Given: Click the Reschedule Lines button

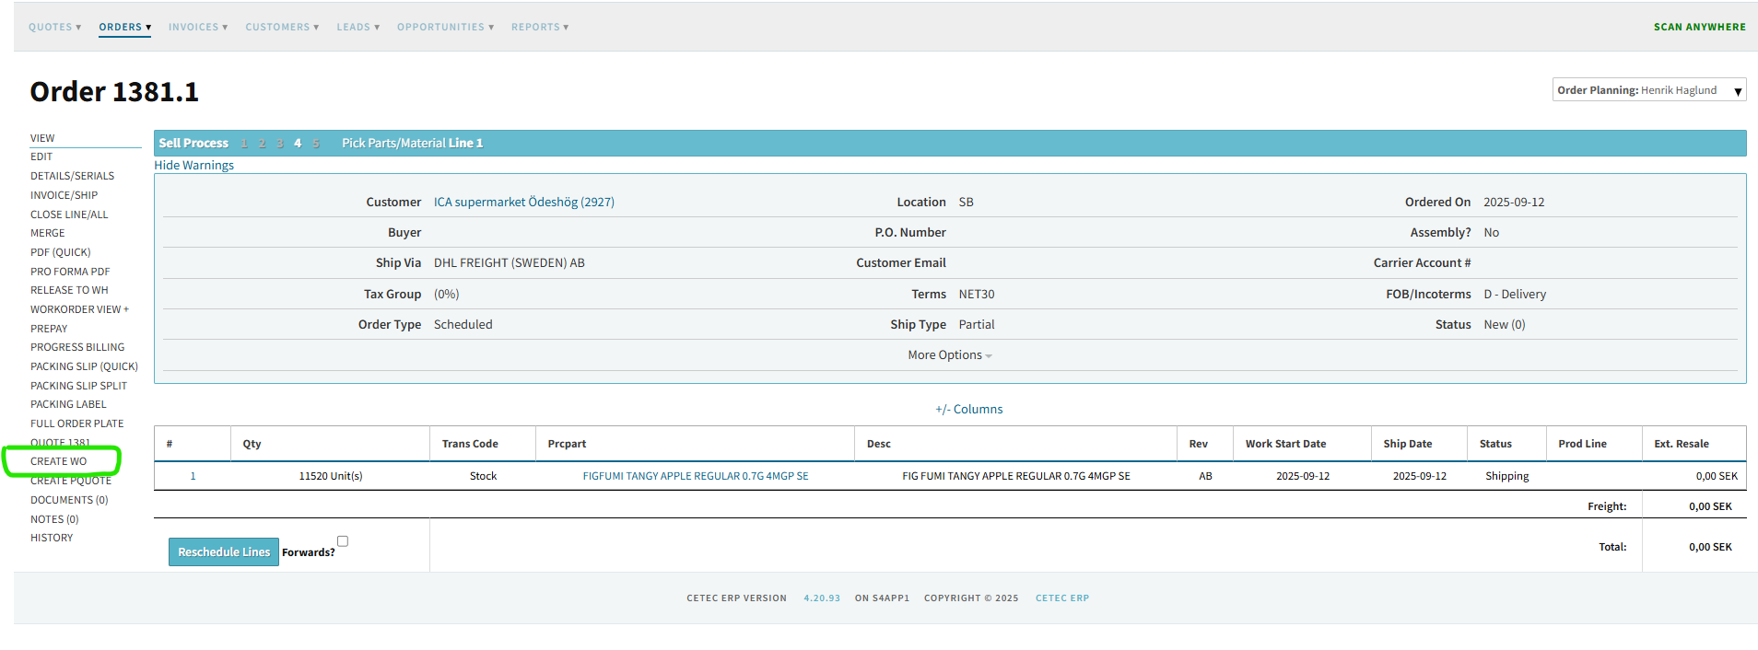Looking at the screenshot, I should tap(224, 551).
